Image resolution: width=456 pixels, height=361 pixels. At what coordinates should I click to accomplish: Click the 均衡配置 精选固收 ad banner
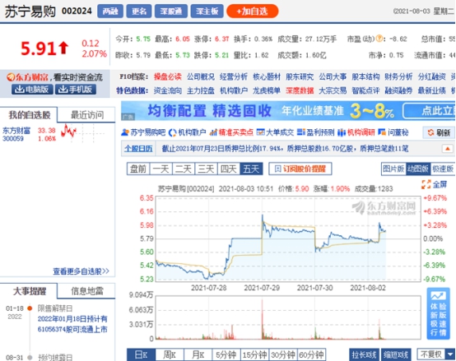point(288,111)
